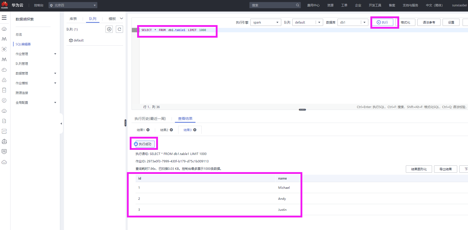This screenshot has height=230, width=468.
Task: Open 支持与服务 in the top bar
Action: pyautogui.click(x=410, y=5)
